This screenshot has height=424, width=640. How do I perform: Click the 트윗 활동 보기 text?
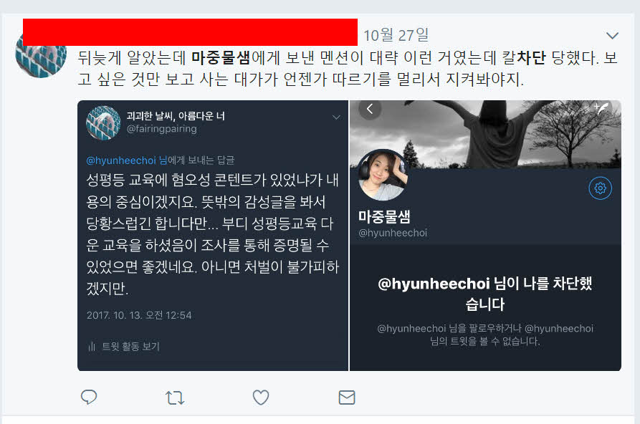click(x=130, y=347)
